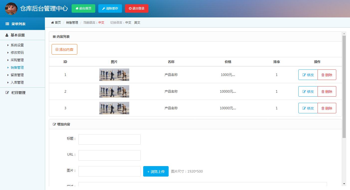Log out using 退出登录 button
The image size is (350, 190).
(x=136, y=8)
